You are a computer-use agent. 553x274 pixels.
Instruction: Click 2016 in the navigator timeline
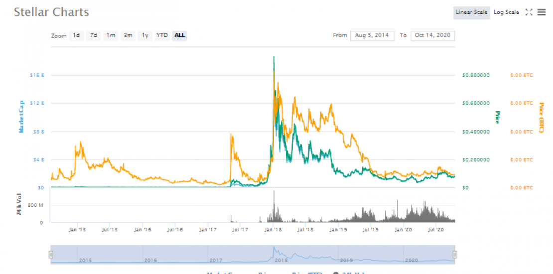pyautogui.click(x=150, y=260)
